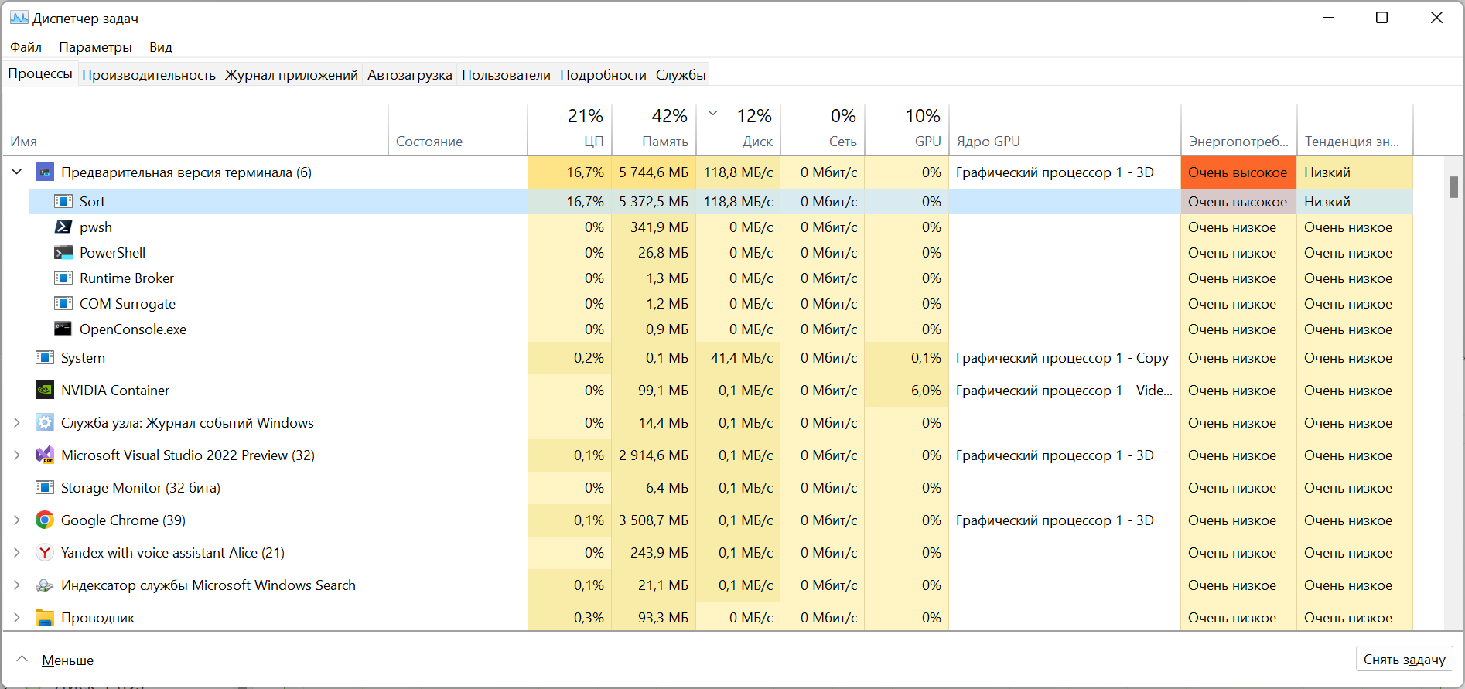Screen dimensions: 1465x689
Task: Expand the Yandex with voice assistant Alice group
Action: (17, 552)
